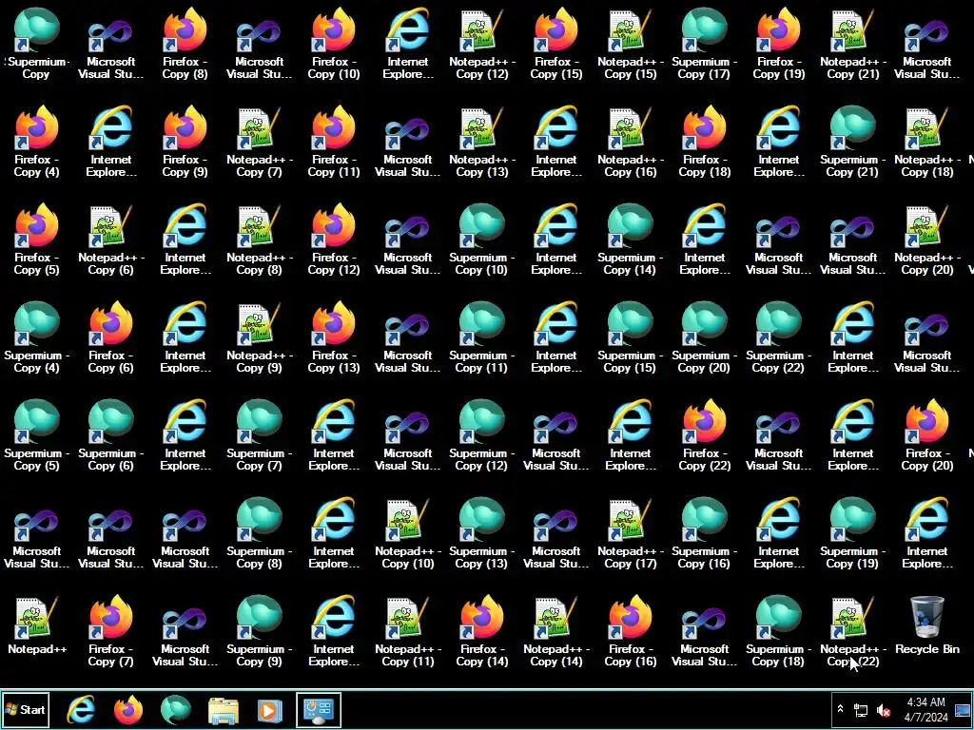Select Notepad++ - Copy (20) shortcut
The width and height of the screenshot is (974, 730).
(926, 239)
